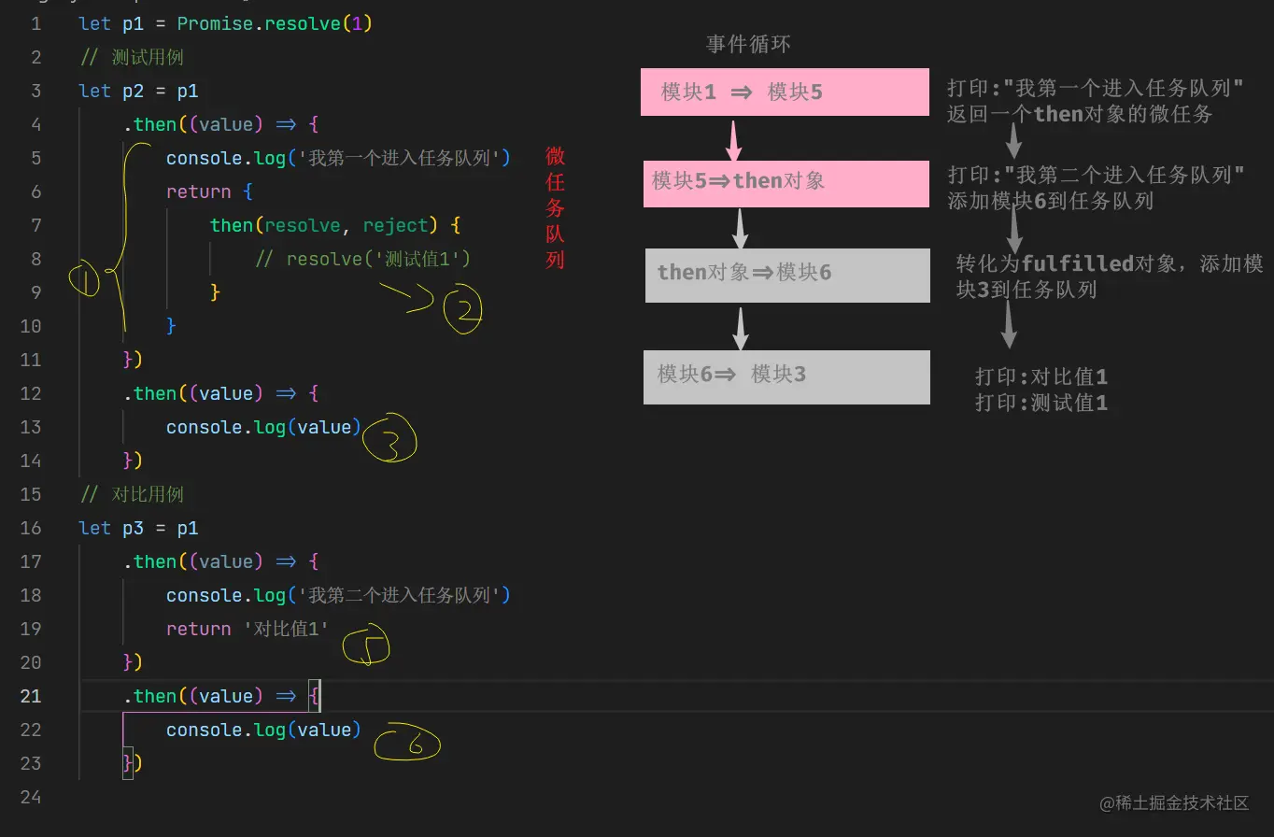Click line number 15 in the gutter
Image resolution: width=1274 pixels, height=837 pixels.
pyautogui.click(x=31, y=494)
